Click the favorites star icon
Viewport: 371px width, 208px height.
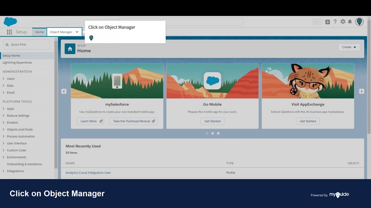coord(315,22)
